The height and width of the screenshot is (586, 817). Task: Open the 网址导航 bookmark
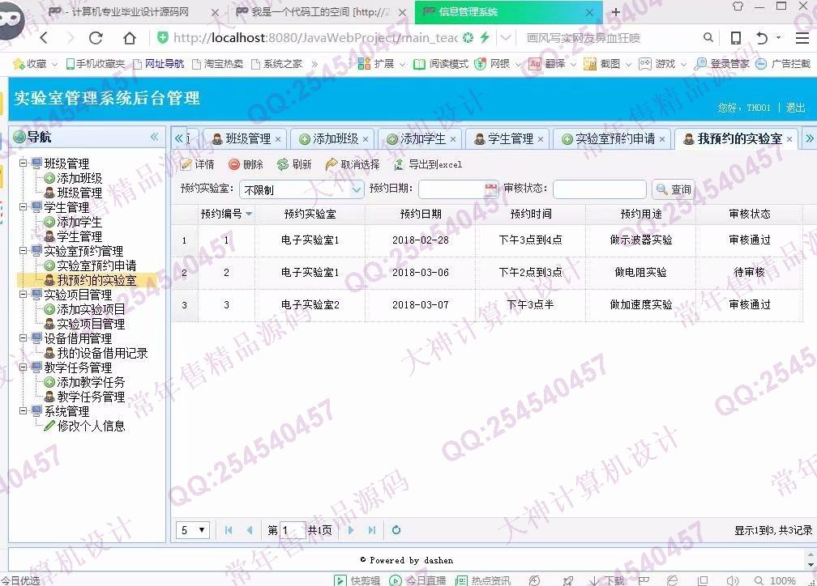(x=159, y=64)
